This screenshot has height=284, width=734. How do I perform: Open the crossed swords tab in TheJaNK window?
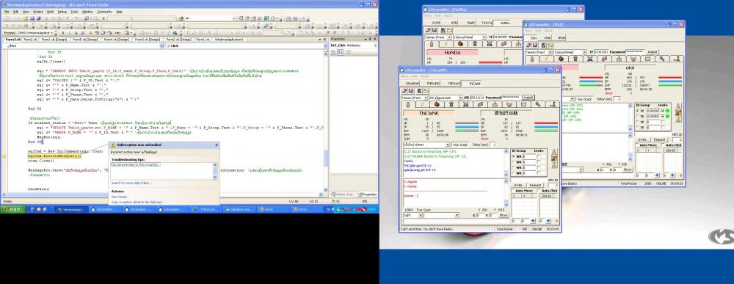[x=465, y=104]
